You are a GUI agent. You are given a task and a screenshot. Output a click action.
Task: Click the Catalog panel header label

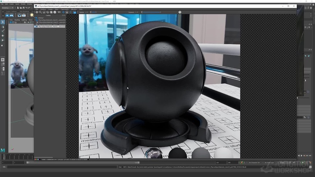point(48,15)
